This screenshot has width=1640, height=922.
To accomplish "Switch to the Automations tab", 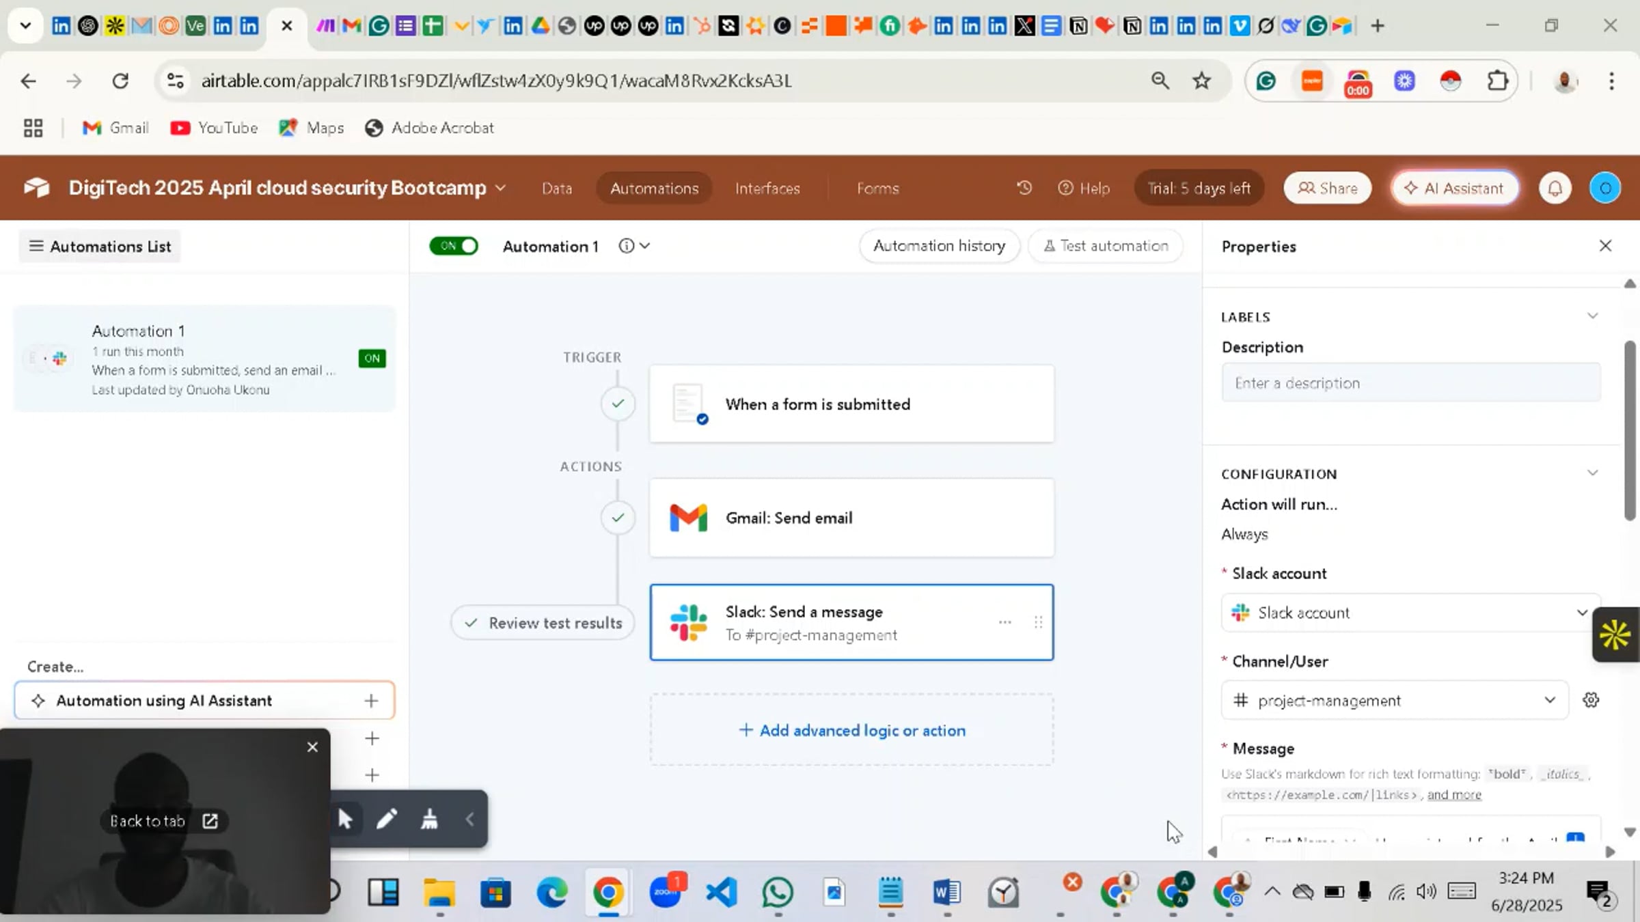I will tap(655, 188).
